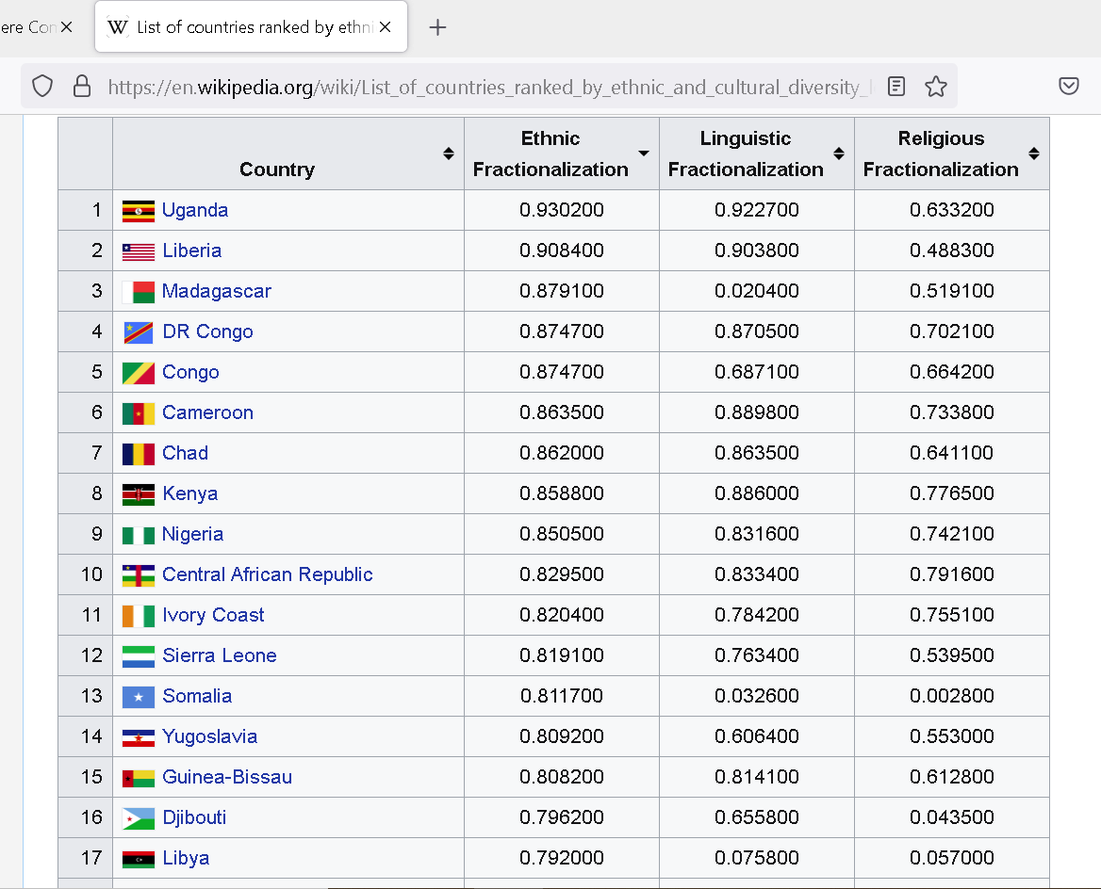Select Djibouti's ethnic value 0.796200
Image resolution: width=1101 pixels, height=889 pixels.
tap(562, 817)
